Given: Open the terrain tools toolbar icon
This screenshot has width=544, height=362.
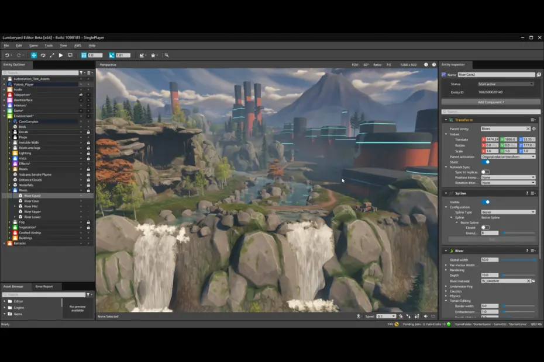Looking at the screenshot, I should [142, 55].
